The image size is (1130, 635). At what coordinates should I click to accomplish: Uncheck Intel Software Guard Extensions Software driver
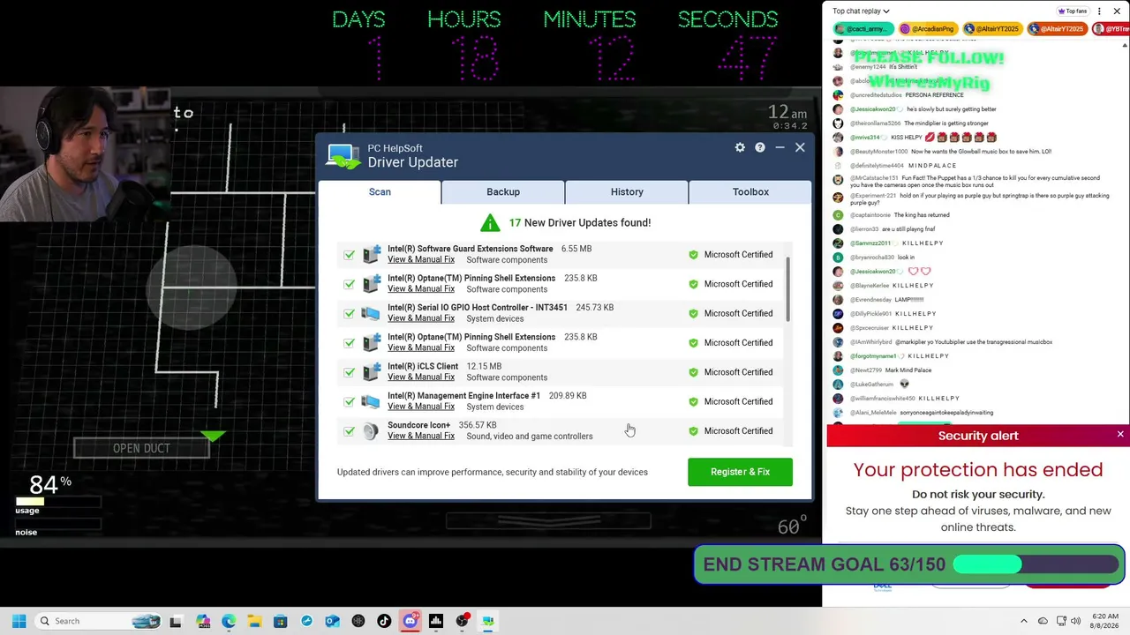click(350, 255)
